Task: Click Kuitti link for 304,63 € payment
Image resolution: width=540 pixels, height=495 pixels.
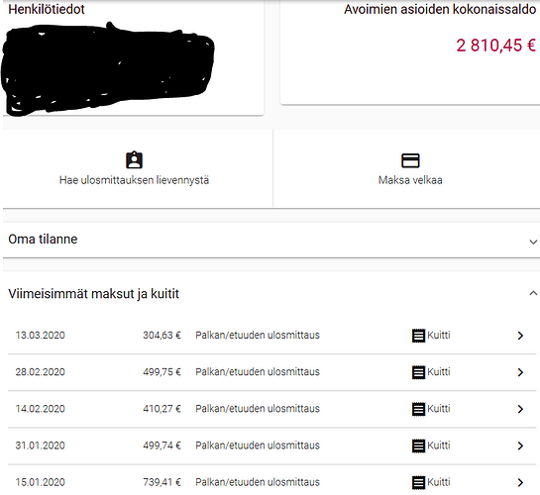Action: click(438, 335)
